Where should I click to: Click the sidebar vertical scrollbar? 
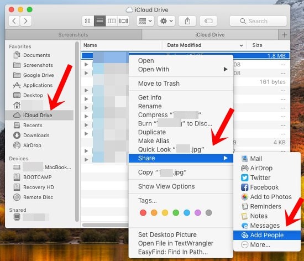pyautogui.click(x=77, y=132)
